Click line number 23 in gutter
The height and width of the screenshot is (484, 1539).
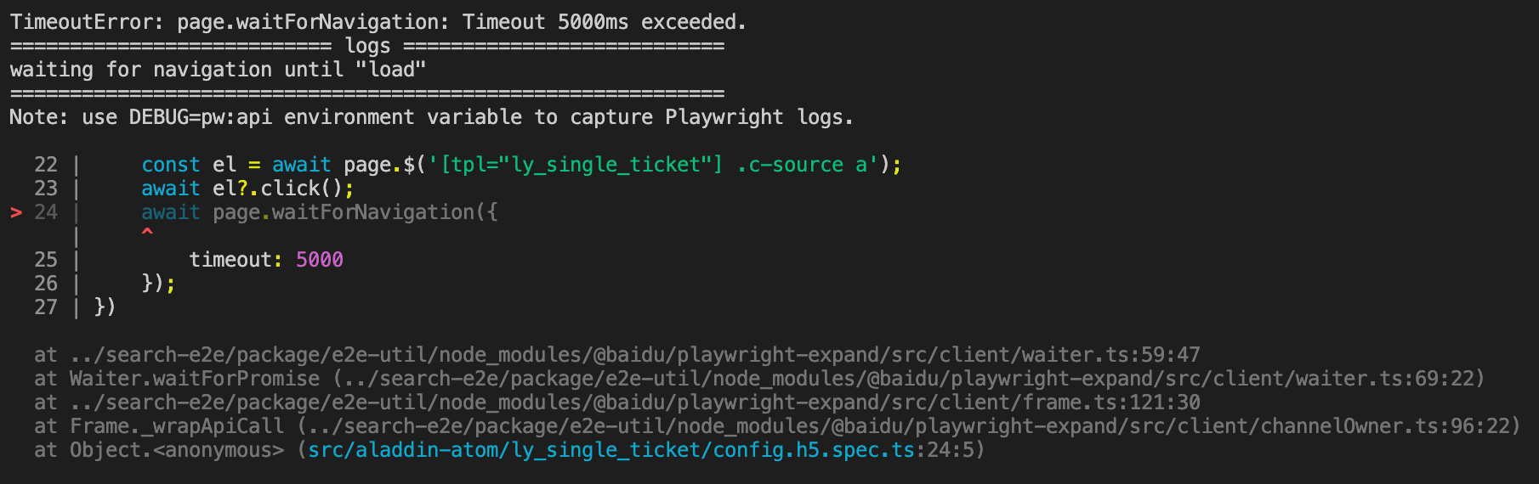pos(46,189)
